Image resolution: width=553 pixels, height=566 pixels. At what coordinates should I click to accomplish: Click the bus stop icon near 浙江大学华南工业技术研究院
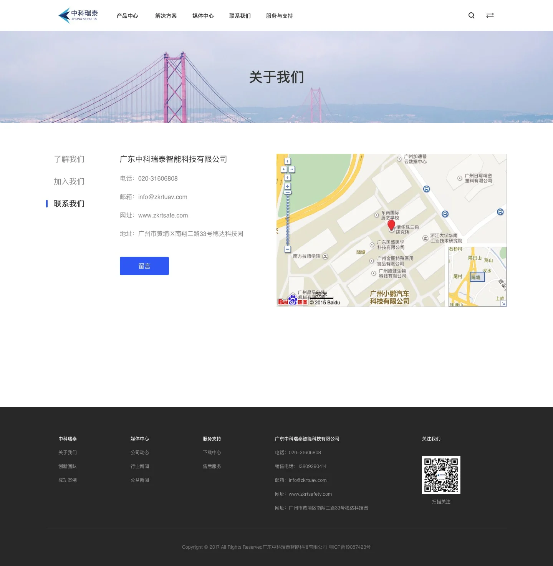[445, 214]
